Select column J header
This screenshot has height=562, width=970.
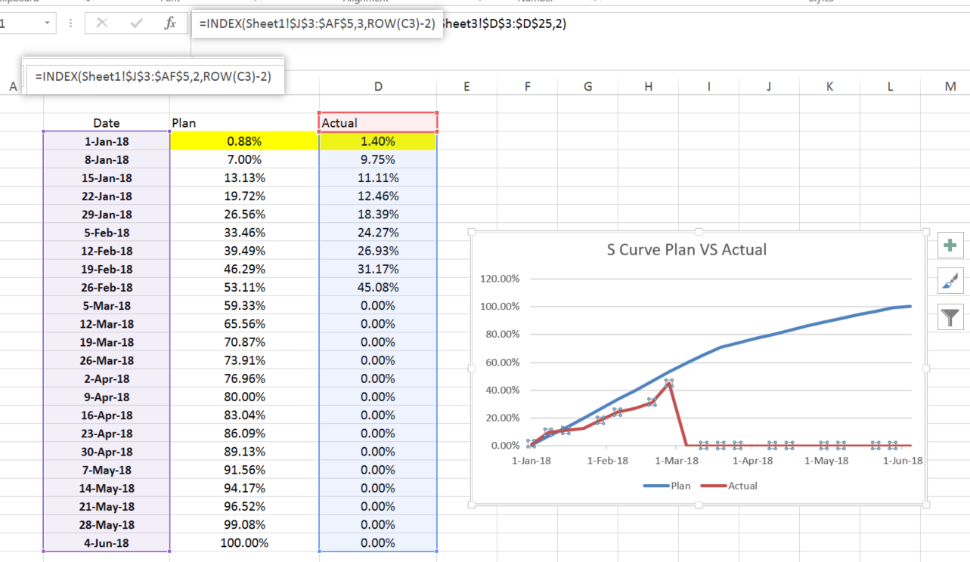769,87
